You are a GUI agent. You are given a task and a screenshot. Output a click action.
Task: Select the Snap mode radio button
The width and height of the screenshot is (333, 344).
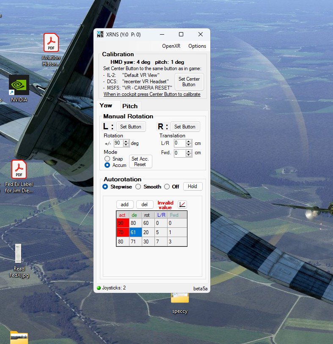coord(107,158)
